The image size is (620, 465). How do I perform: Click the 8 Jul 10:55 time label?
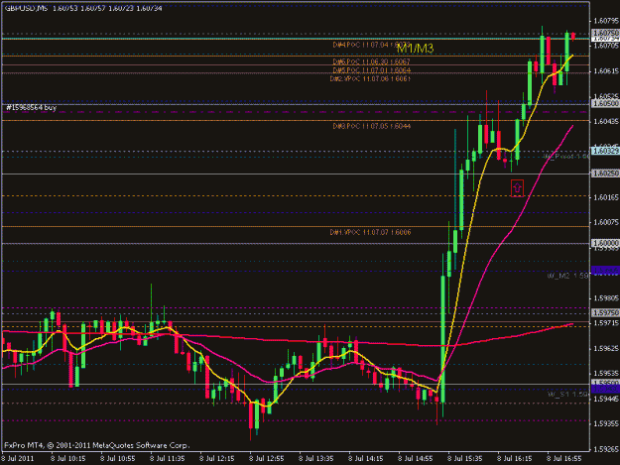pyautogui.click(x=117, y=459)
